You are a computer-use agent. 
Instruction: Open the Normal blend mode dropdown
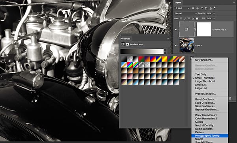pos(186,13)
